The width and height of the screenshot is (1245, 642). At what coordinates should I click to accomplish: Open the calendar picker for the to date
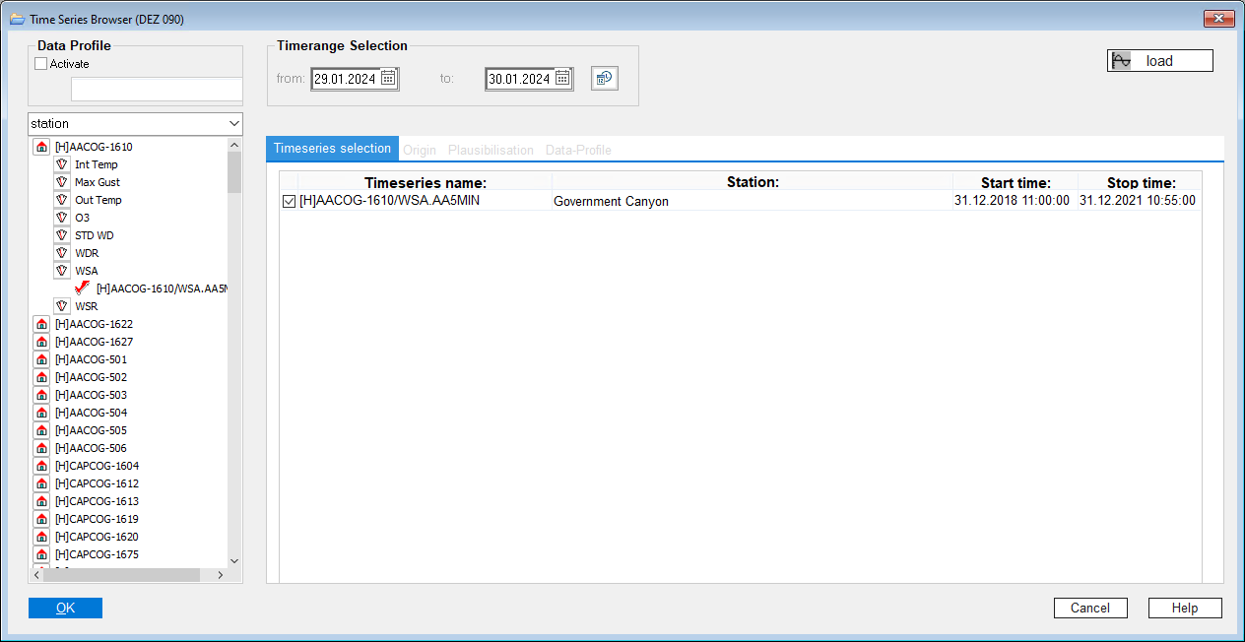pyautogui.click(x=562, y=79)
